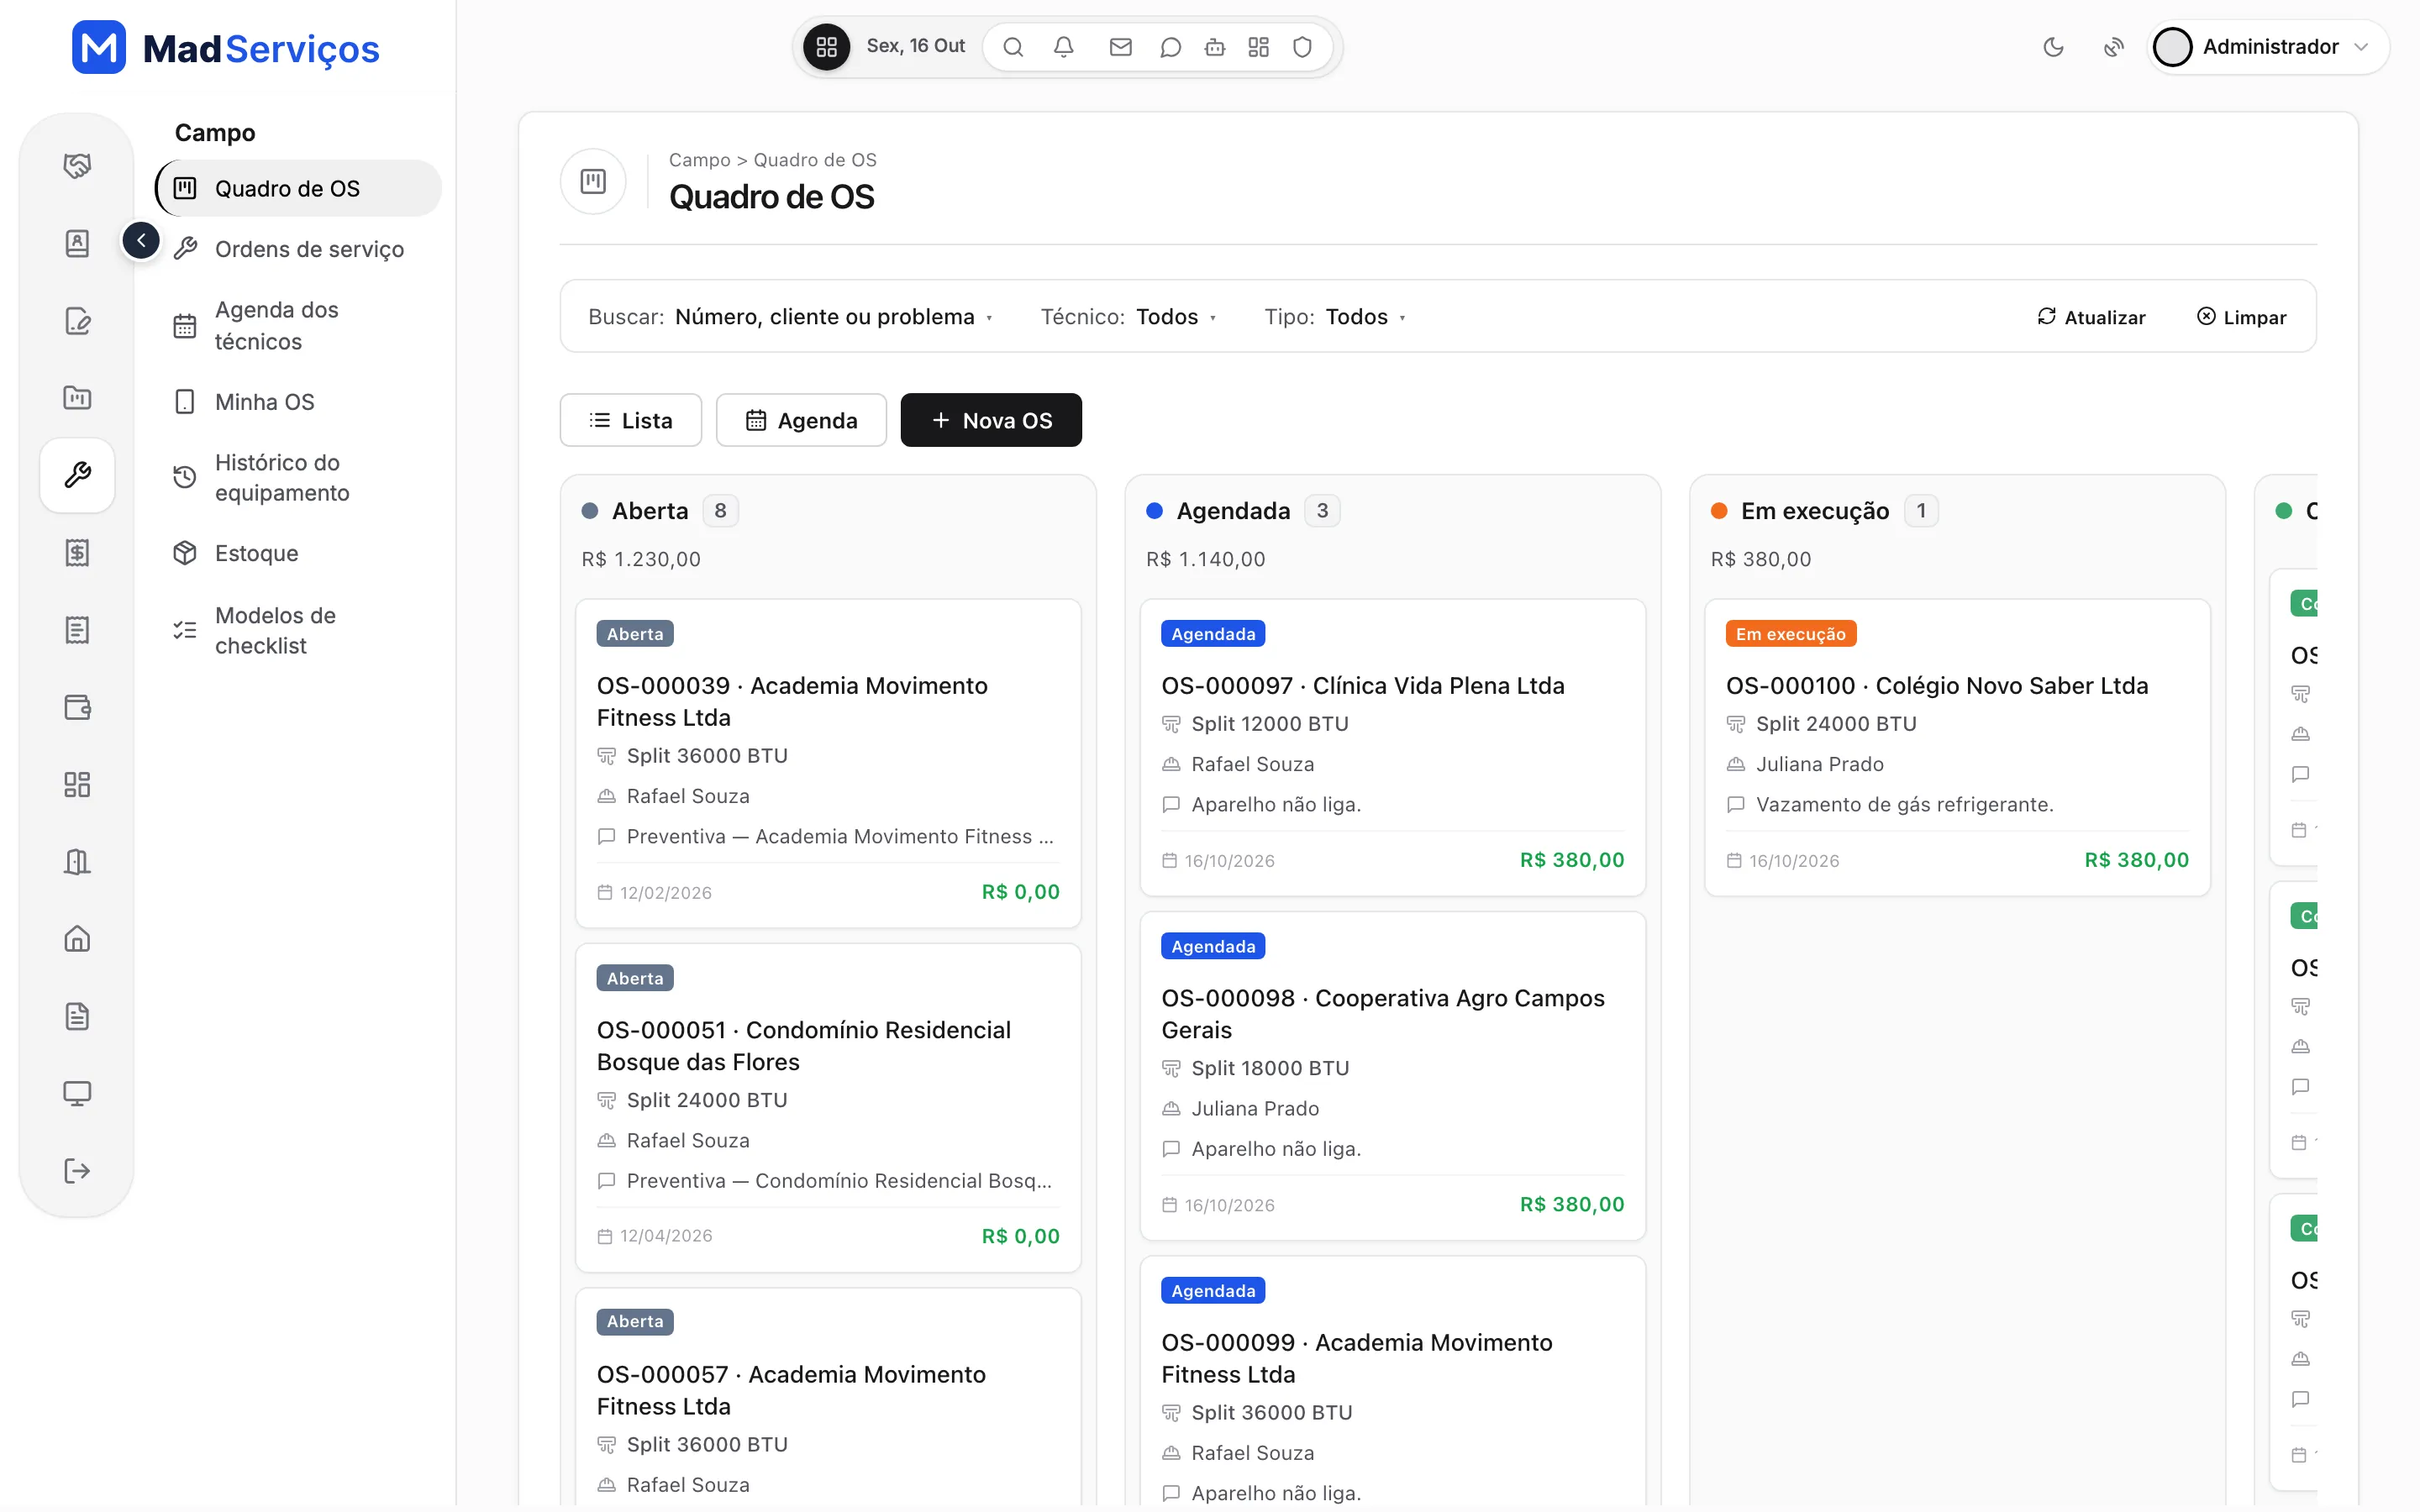Toggle dark mode moon icon
Screen dimensions: 2420x1512
2053,47
